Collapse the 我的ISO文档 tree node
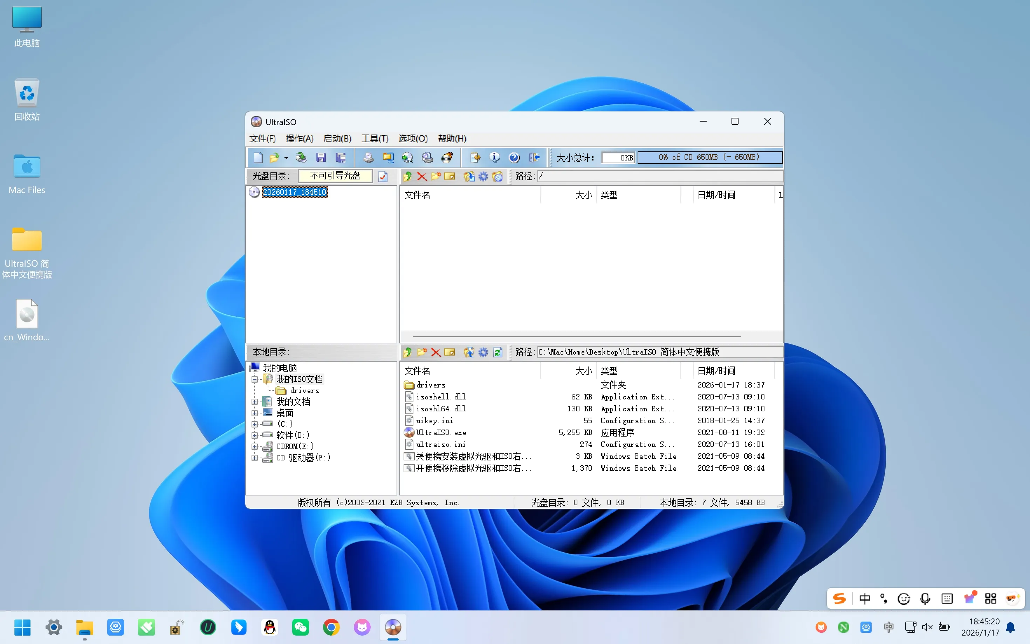The image size is (1030, 644). [255, 379]
